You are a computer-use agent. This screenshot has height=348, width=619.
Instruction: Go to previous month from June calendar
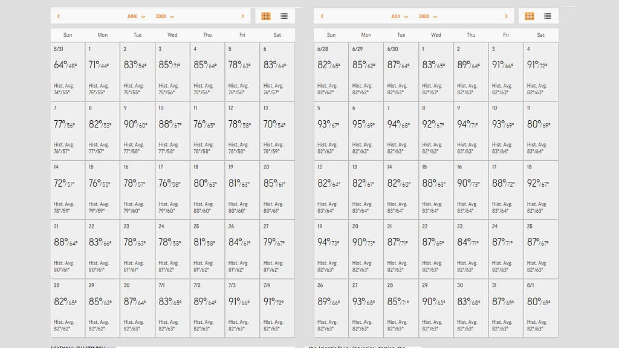coord(59,16)
